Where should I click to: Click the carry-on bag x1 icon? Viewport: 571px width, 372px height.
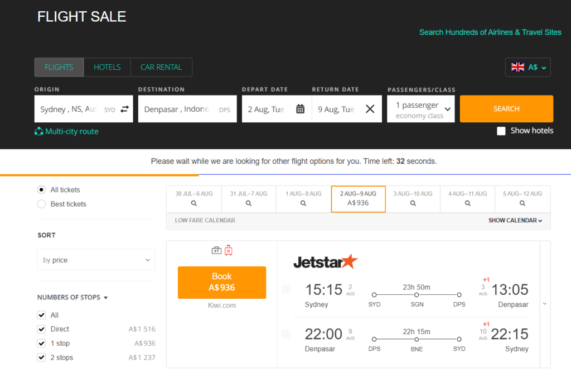pos(216,250)
